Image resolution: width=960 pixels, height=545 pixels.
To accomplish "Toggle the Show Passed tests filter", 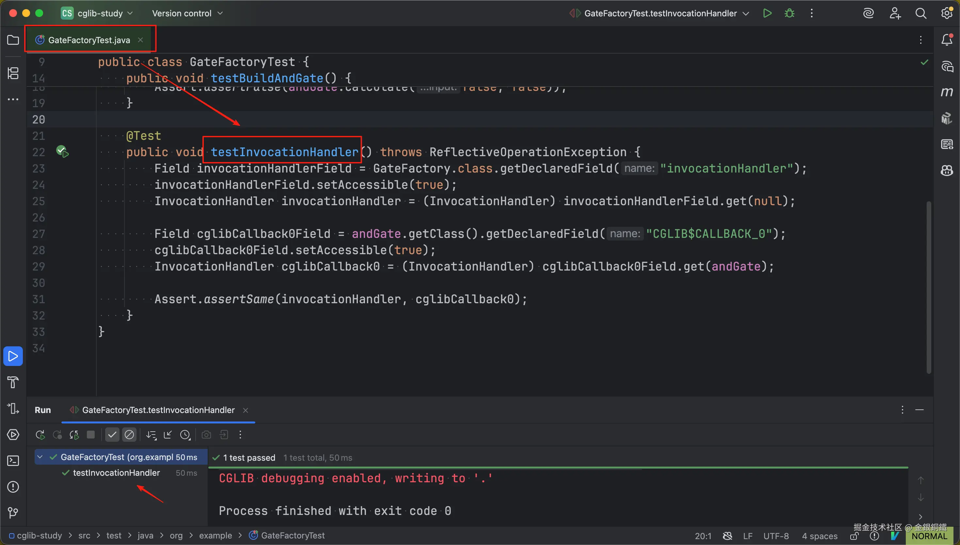I will coord(112,435).
